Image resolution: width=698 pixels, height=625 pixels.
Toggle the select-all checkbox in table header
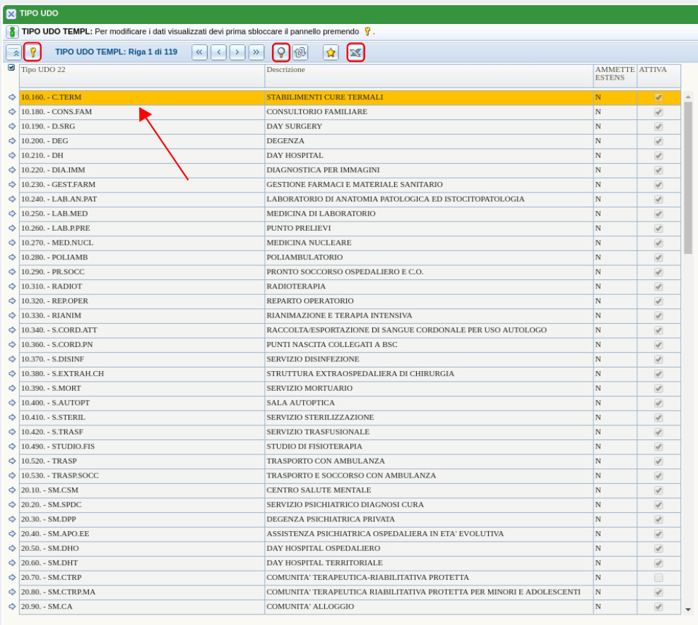pyautogui.click(x=11, y=68)
